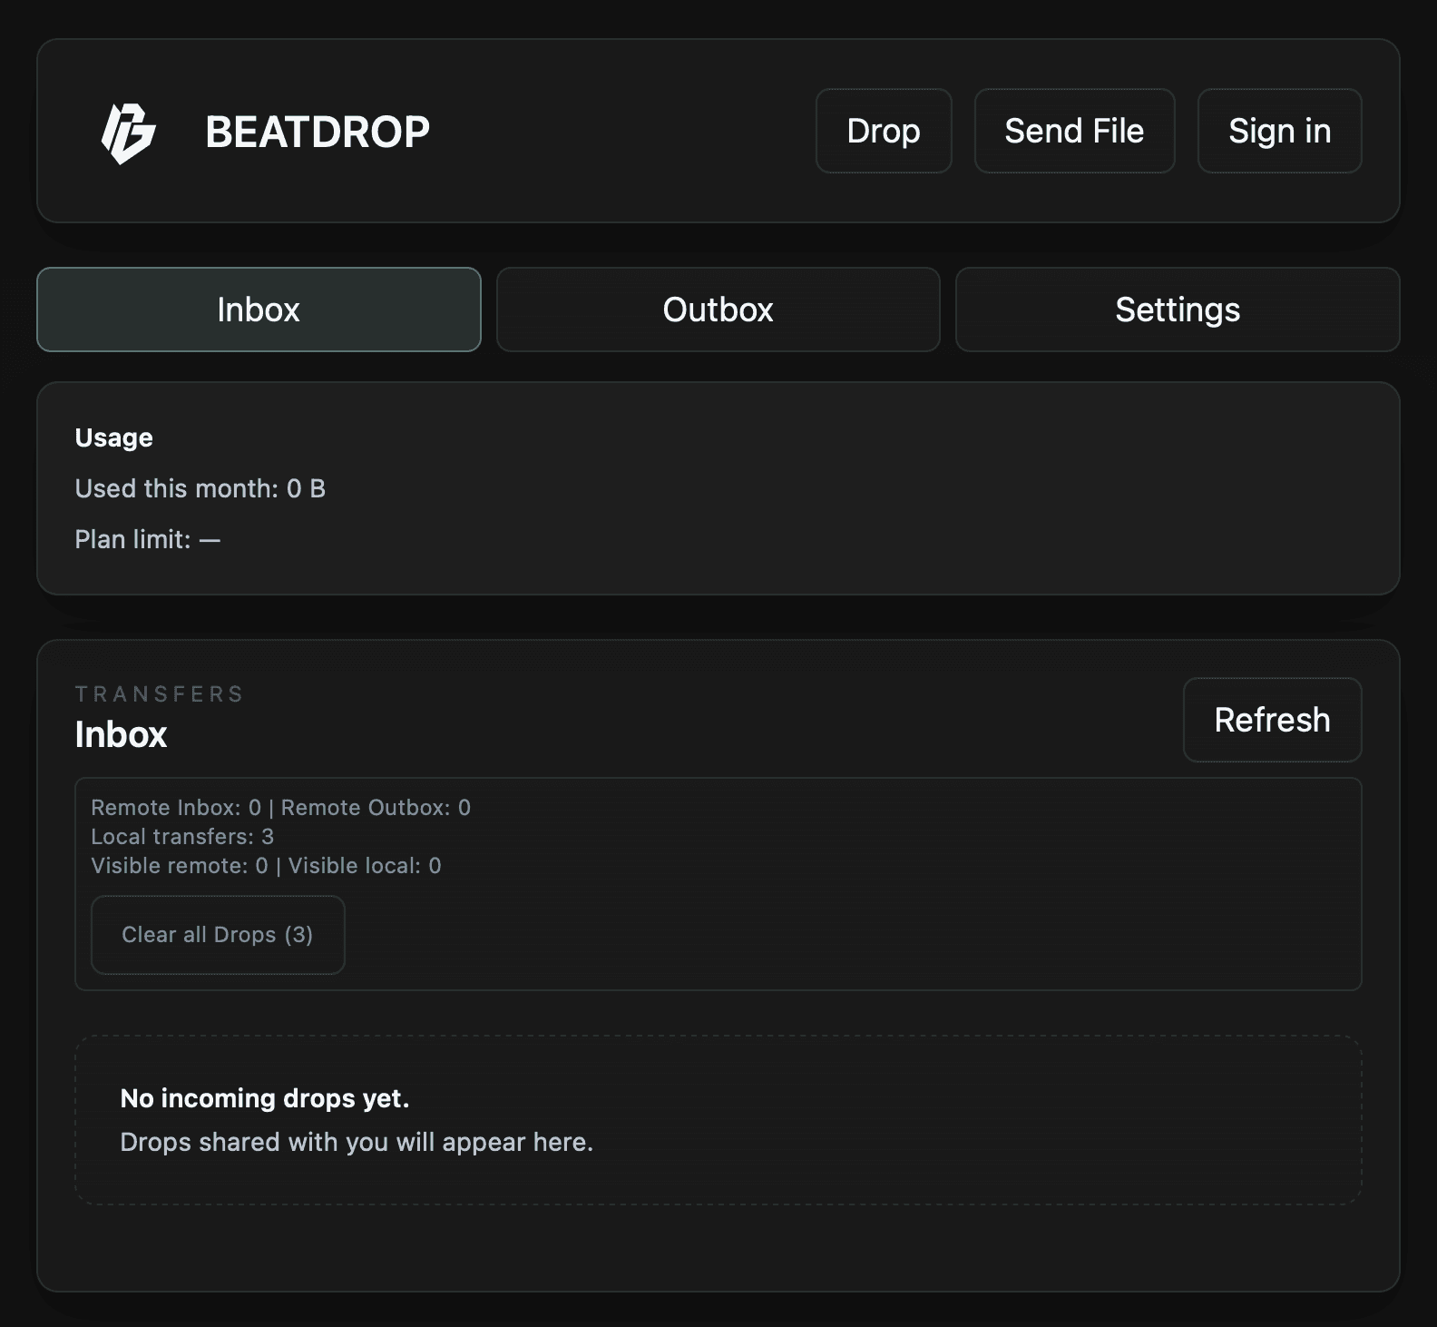This screenshot has height=1327, width=1437.
Task: Refresh the transfers inbox
Action: pyautogui.click(x=1272, y=720)
